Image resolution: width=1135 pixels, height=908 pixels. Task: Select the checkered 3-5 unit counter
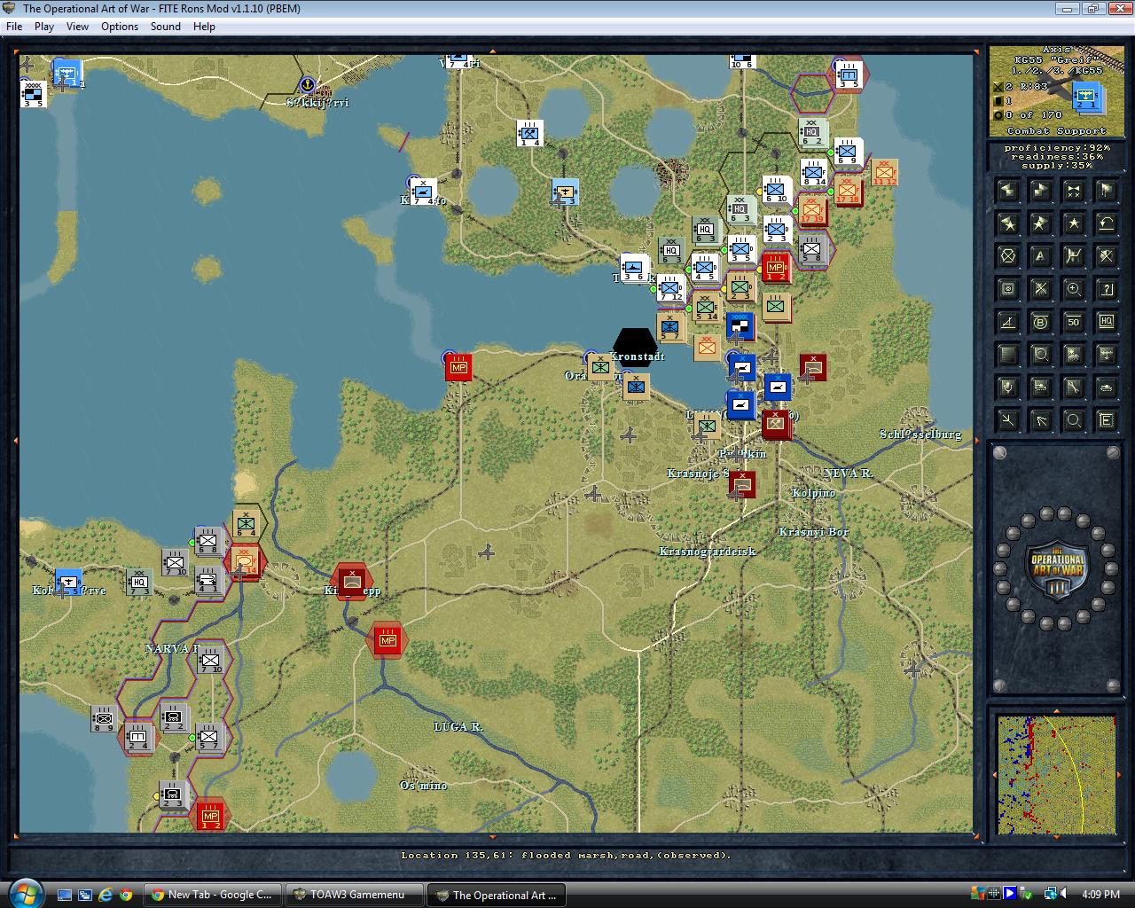(x=33, y=93)
